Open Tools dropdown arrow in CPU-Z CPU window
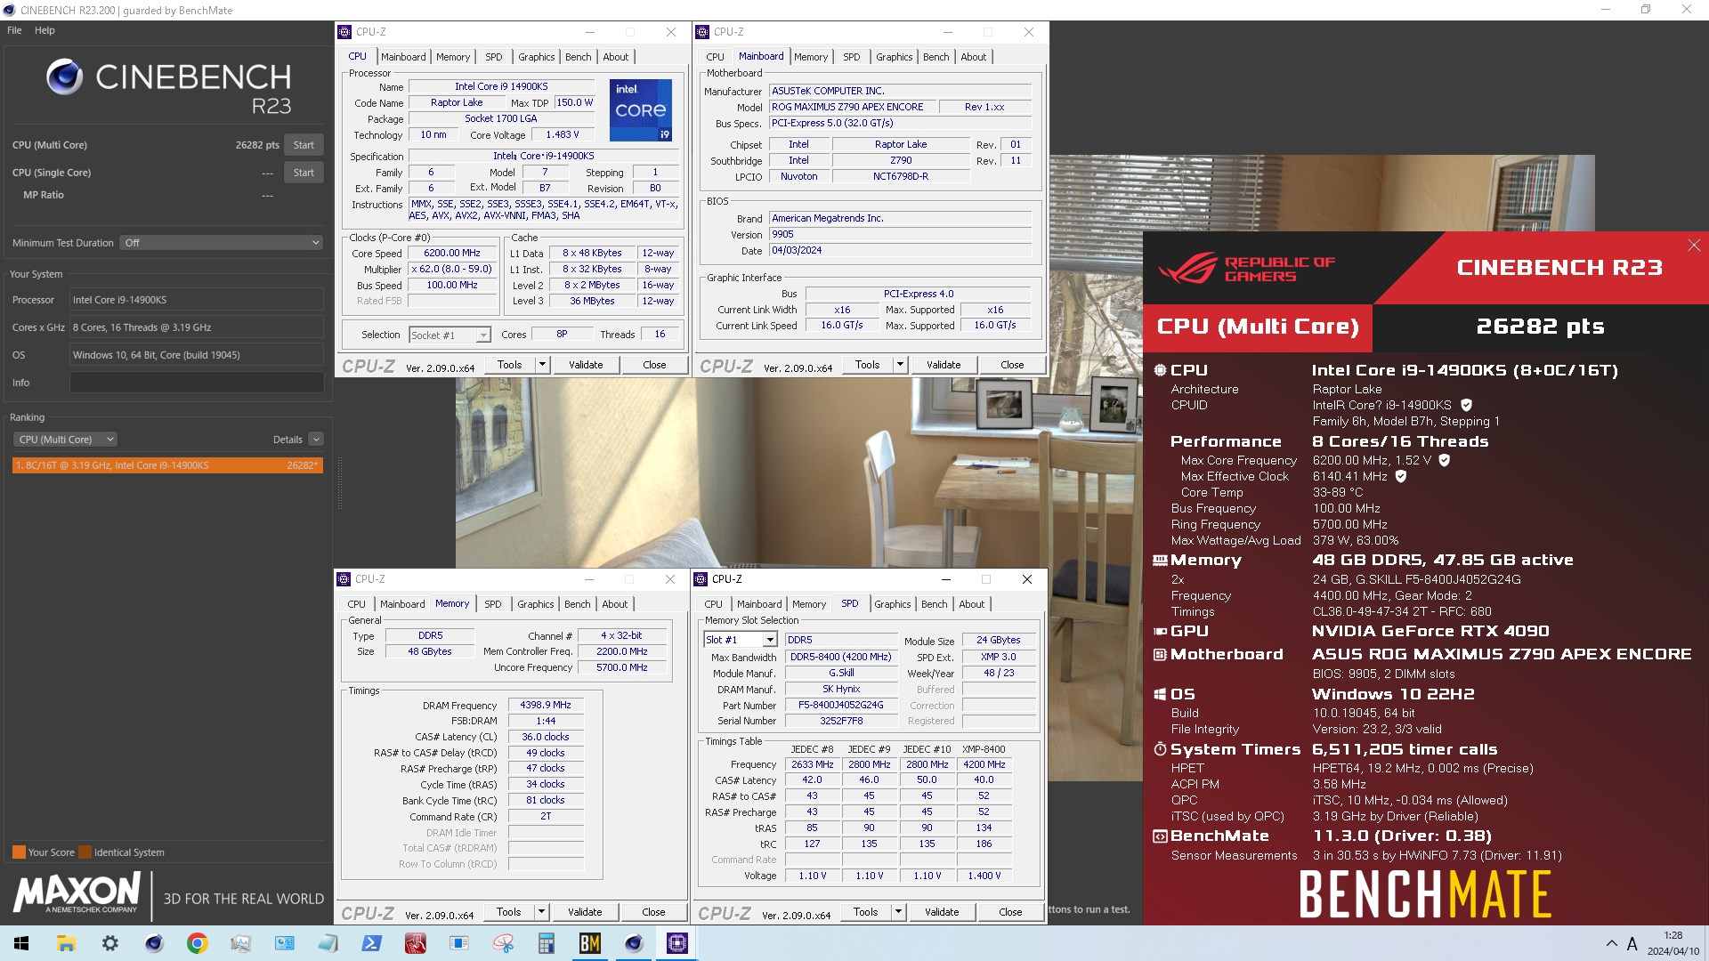1709x961 pixels. [x=542, y=365]
